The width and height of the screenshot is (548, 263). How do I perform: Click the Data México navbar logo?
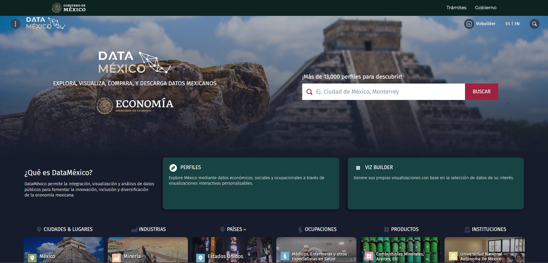46,23
